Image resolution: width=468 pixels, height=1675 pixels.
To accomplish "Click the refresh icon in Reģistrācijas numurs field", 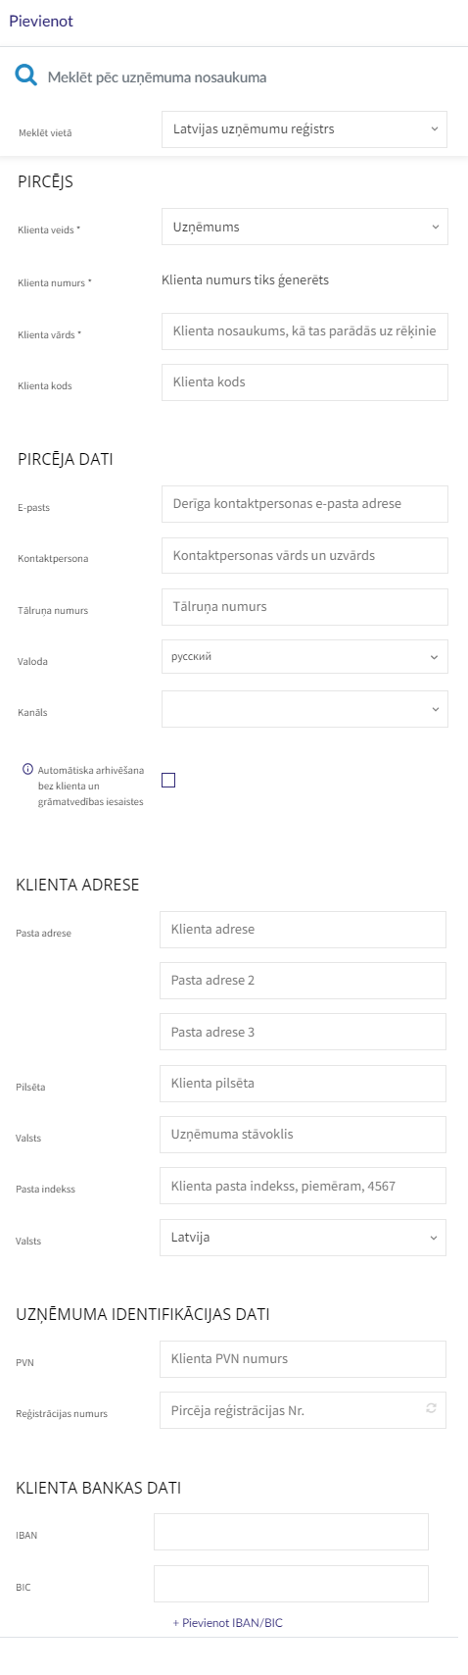I will [x=431, y=1408].
